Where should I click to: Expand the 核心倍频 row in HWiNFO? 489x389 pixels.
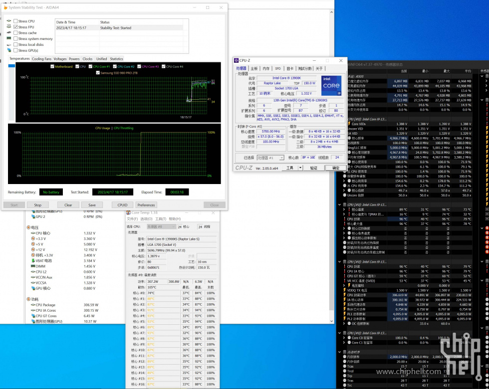coord(344,191)
